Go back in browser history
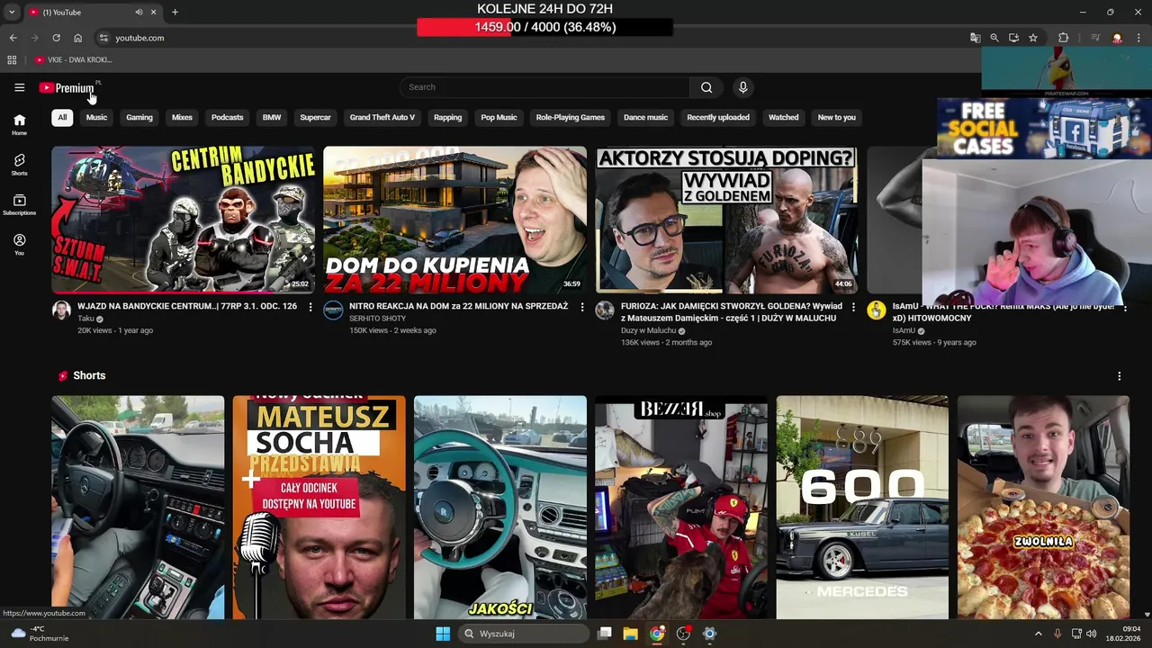Screen dimensions: 1152x648 (x=13, y=38)
